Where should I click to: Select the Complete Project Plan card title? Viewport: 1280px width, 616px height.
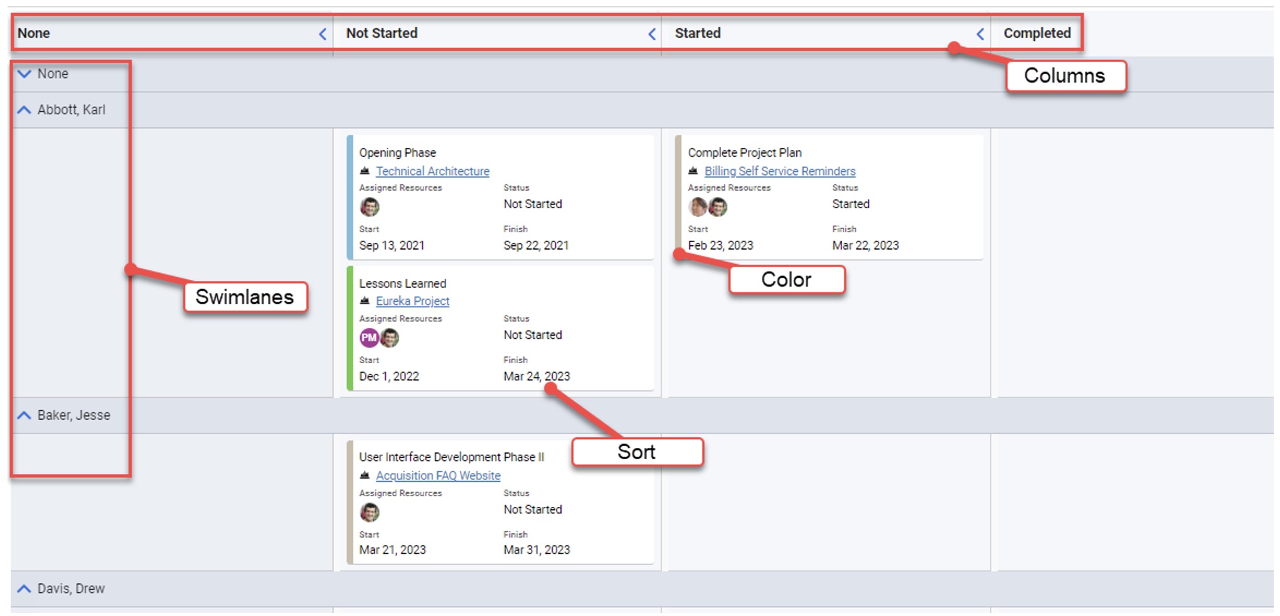pos(745,152)
